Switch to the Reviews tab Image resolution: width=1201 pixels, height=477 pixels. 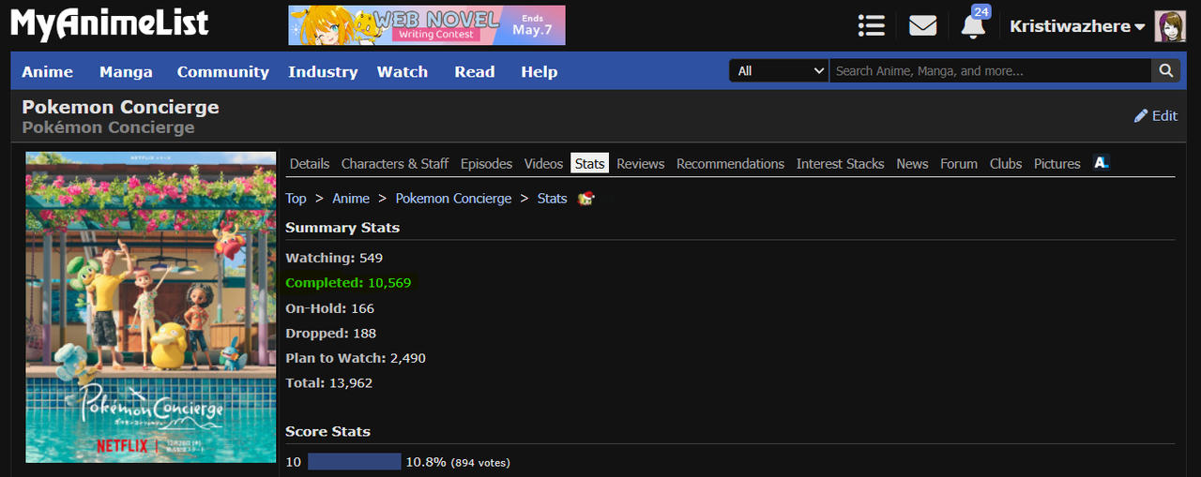[x=641, y=163]
